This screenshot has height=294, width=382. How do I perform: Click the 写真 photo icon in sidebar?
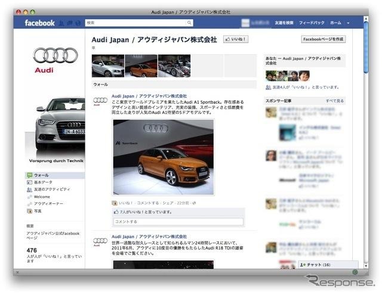(29, 211)
